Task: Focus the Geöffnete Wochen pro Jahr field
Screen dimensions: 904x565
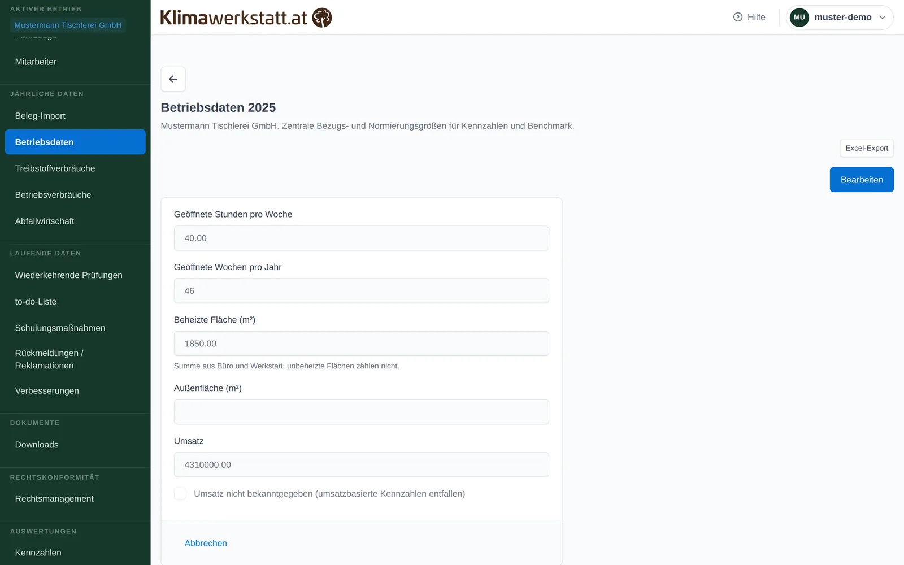Action: (362, 291)
